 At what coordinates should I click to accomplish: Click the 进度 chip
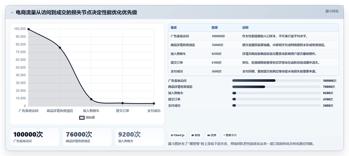point(212,135)
